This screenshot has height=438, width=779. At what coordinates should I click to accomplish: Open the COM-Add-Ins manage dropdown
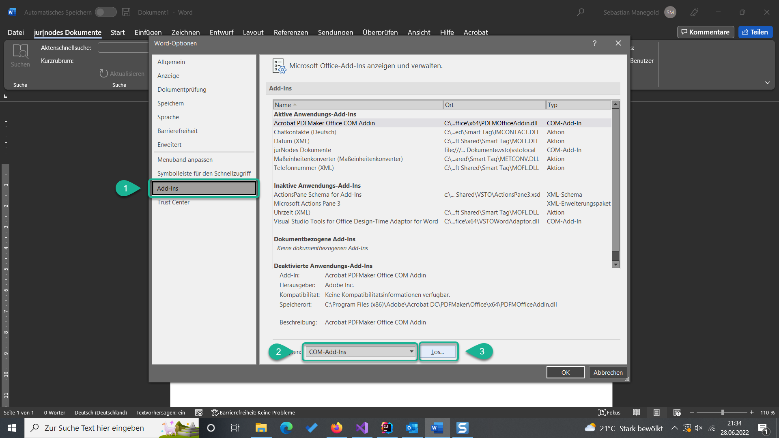pos(360,352)
